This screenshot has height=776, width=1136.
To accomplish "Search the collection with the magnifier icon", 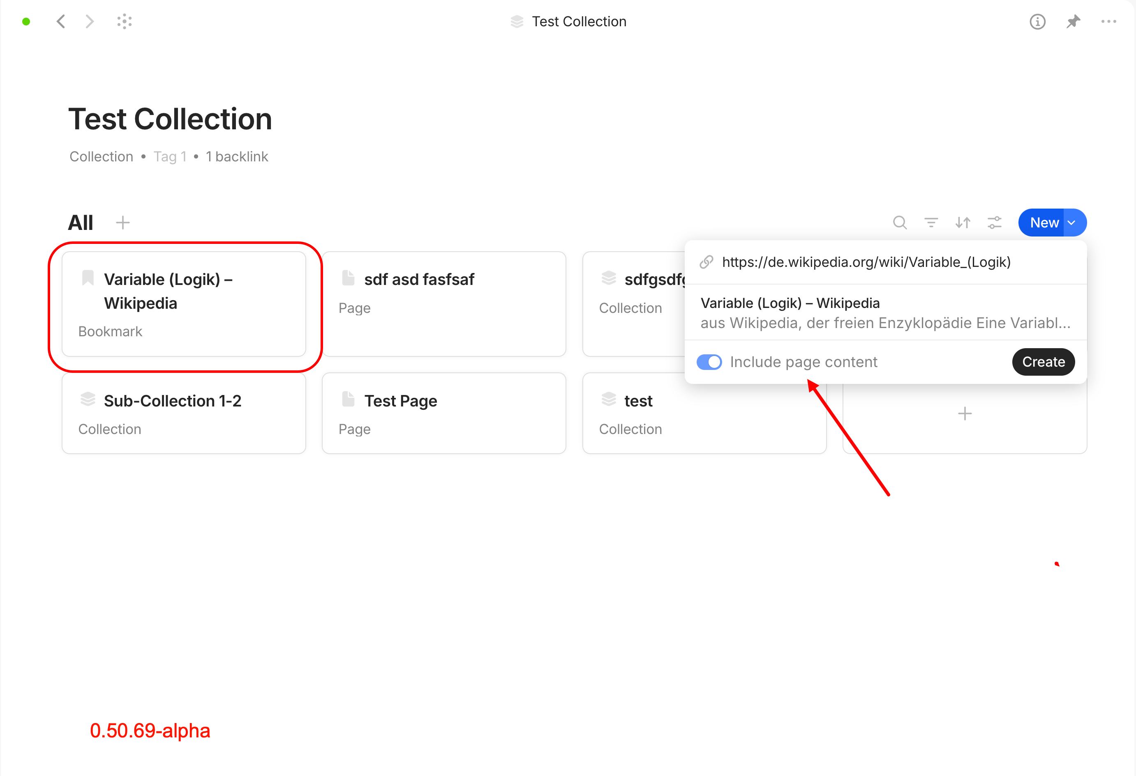I will (900, 223).
